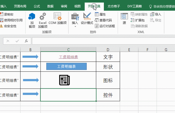The height and width of the screenshot is (113, 175).
Task: Click the fx insert function button
Action: 26,41
